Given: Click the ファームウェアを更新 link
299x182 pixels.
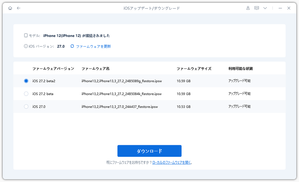Looking at the screenshot, I should click(93, 46).
